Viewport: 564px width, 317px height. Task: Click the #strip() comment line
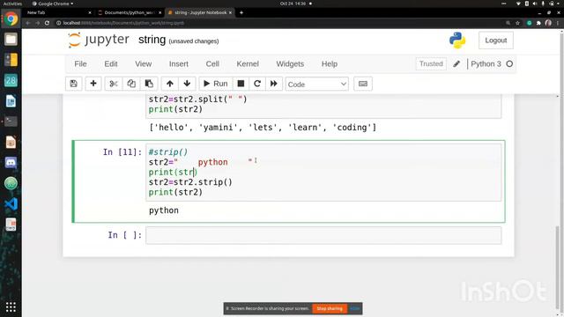point(168,152)
